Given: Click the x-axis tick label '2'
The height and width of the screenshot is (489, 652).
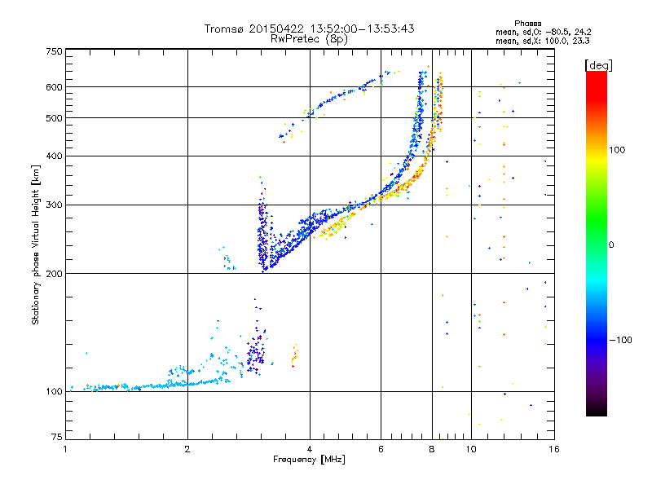Looking at the screenshot, I should click(187, 449).
